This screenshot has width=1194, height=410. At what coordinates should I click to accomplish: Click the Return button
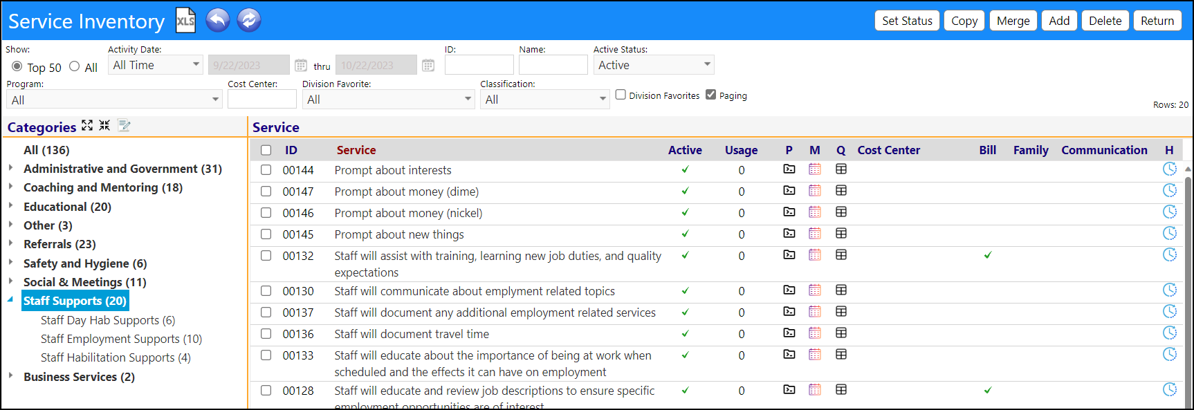pyautogui.click(x=1157, y=21)
